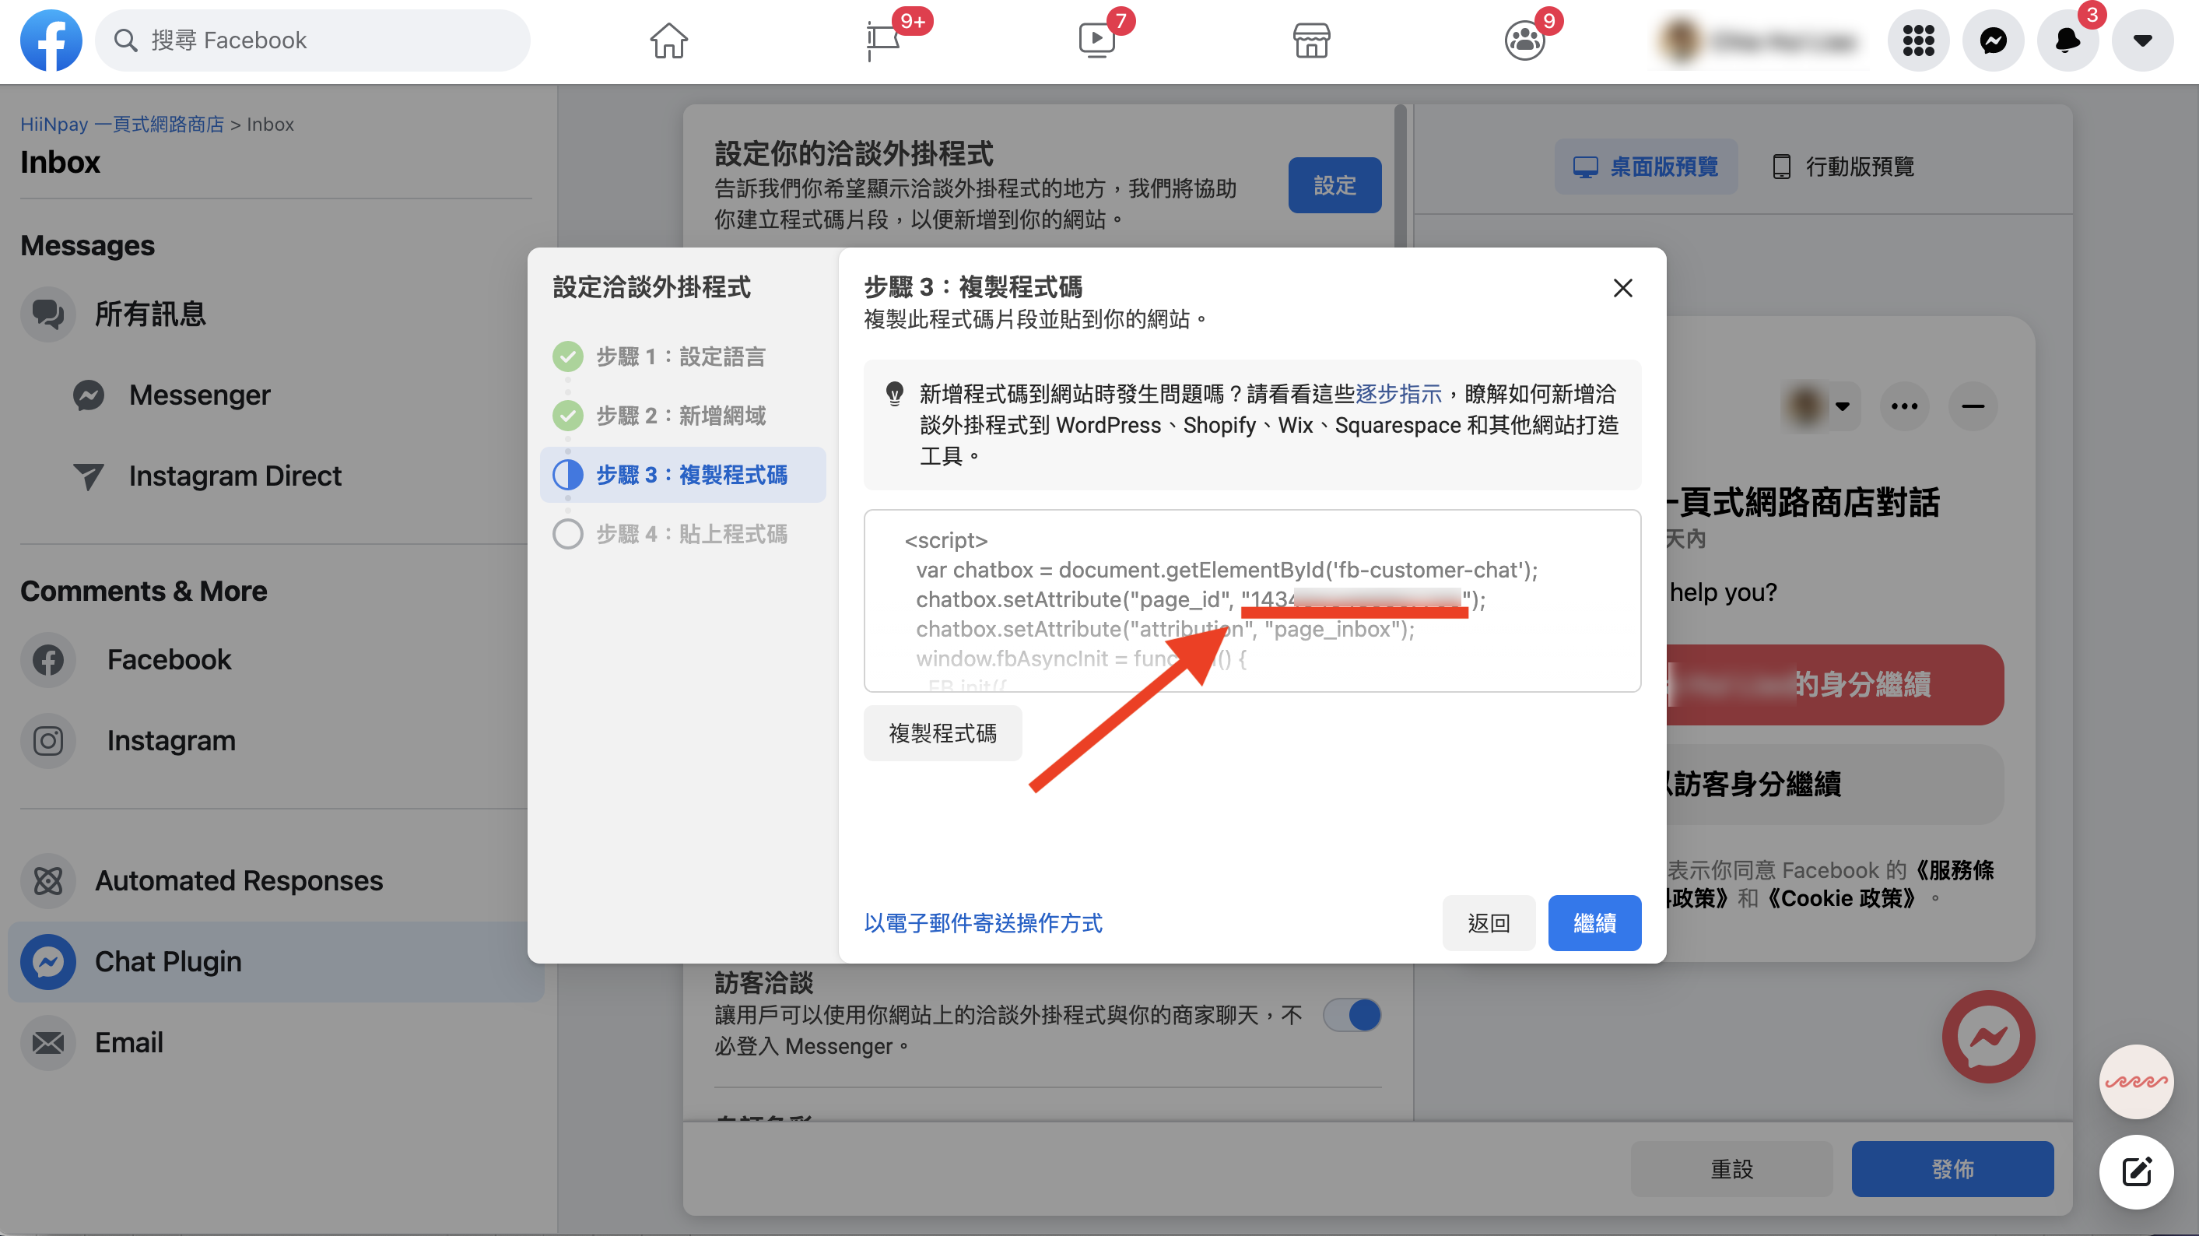Go to the Home feed icon
2199x1236 pixels.
coord(668,40)
